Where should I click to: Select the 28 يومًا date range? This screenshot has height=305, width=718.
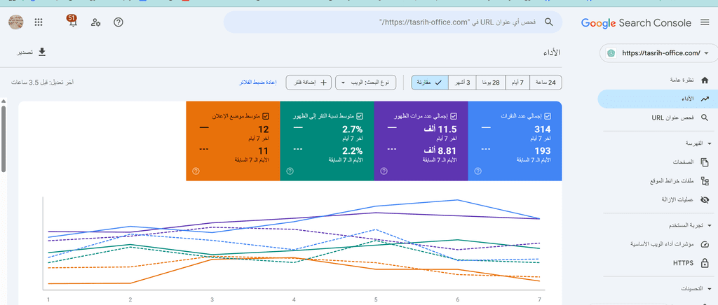[x=490, y=83]
